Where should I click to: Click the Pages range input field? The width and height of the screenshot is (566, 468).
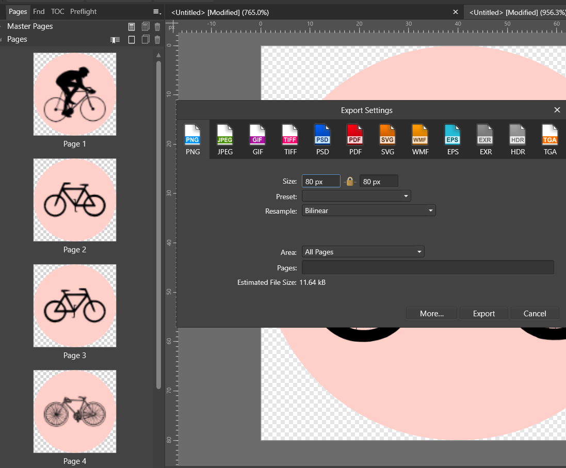pyautogui.click(x=427, y=268)
